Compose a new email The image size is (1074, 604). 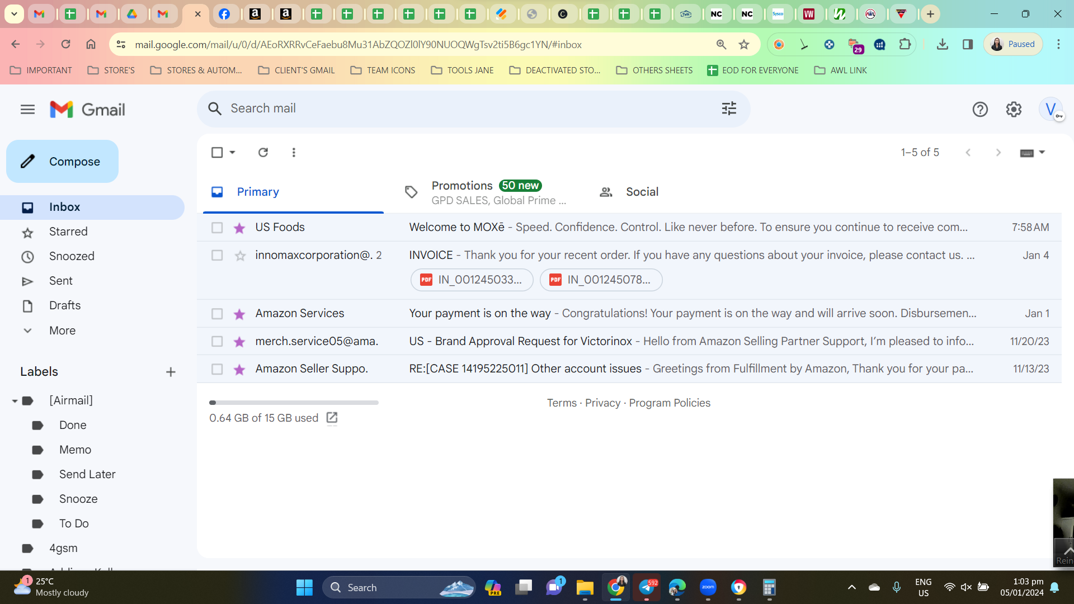click(62, 162)
